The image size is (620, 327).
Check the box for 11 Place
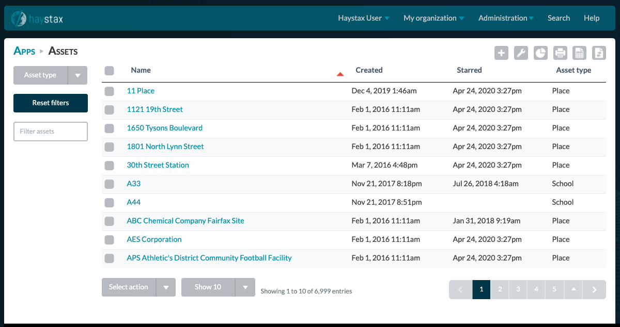(x=109, y=91)
